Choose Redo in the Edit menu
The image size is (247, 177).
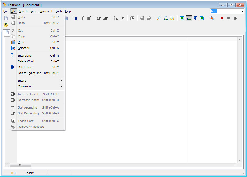[37, 23]
